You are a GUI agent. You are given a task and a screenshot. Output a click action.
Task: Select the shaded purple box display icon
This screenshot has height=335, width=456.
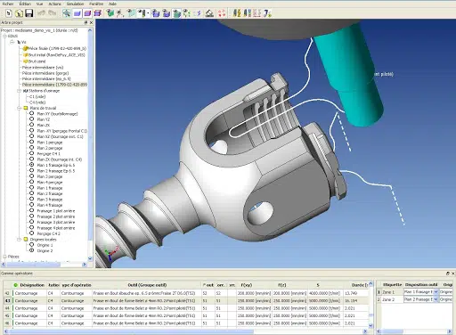[87, 13]
